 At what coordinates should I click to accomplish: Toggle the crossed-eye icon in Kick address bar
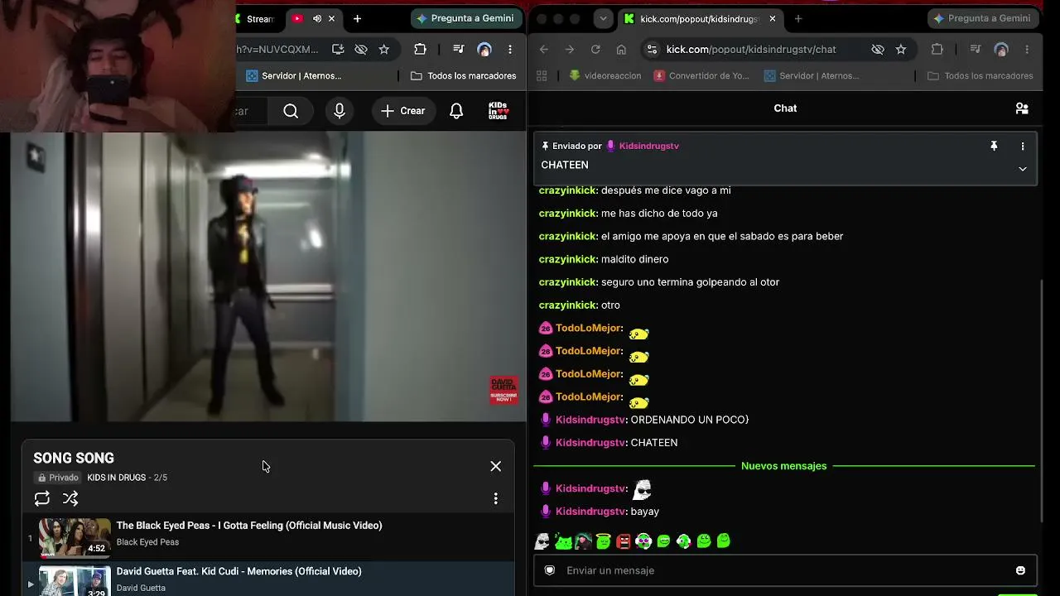pos(878,50)
